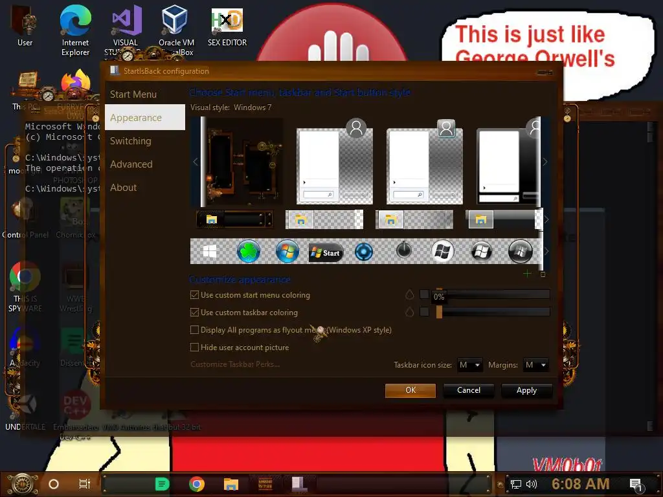663x497 pixels.
Task: Enable Display All programs as flyout menu
Action: [x=194, y=329]
